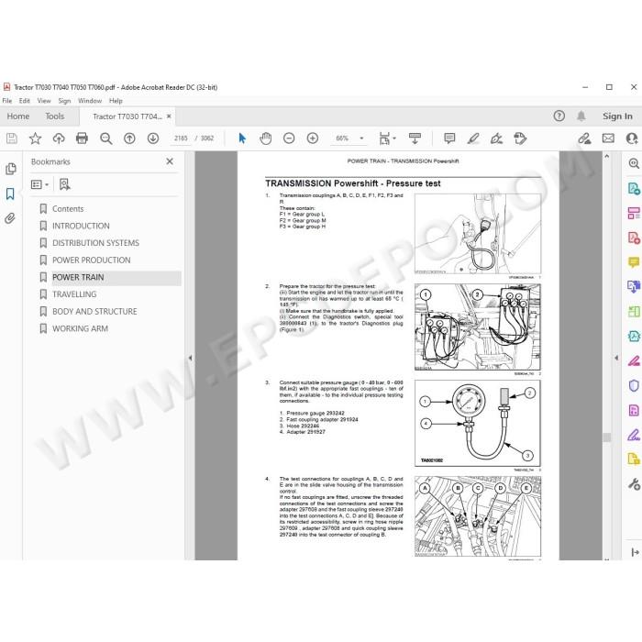Open the TRAVELLING bookmark
642x642 pixels.
tap(74, 294)
